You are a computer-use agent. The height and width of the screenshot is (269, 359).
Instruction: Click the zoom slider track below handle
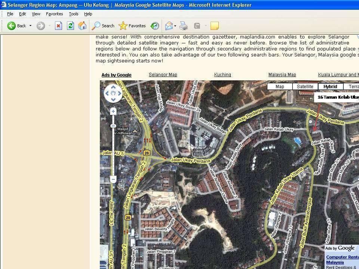113,151
